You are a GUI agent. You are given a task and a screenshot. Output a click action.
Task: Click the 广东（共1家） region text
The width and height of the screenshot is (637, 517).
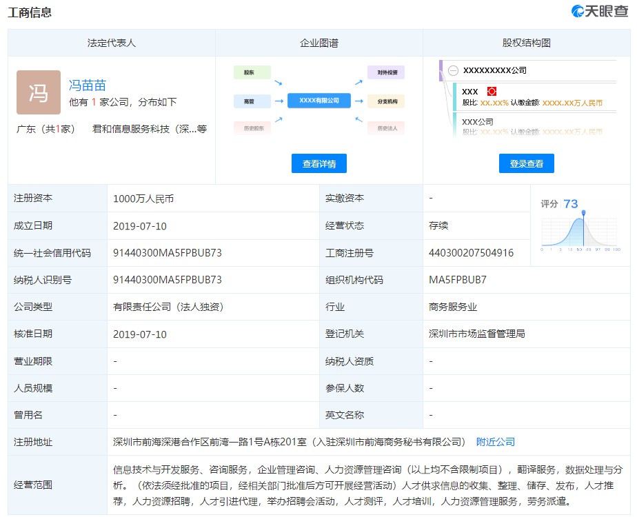[45, 129]
